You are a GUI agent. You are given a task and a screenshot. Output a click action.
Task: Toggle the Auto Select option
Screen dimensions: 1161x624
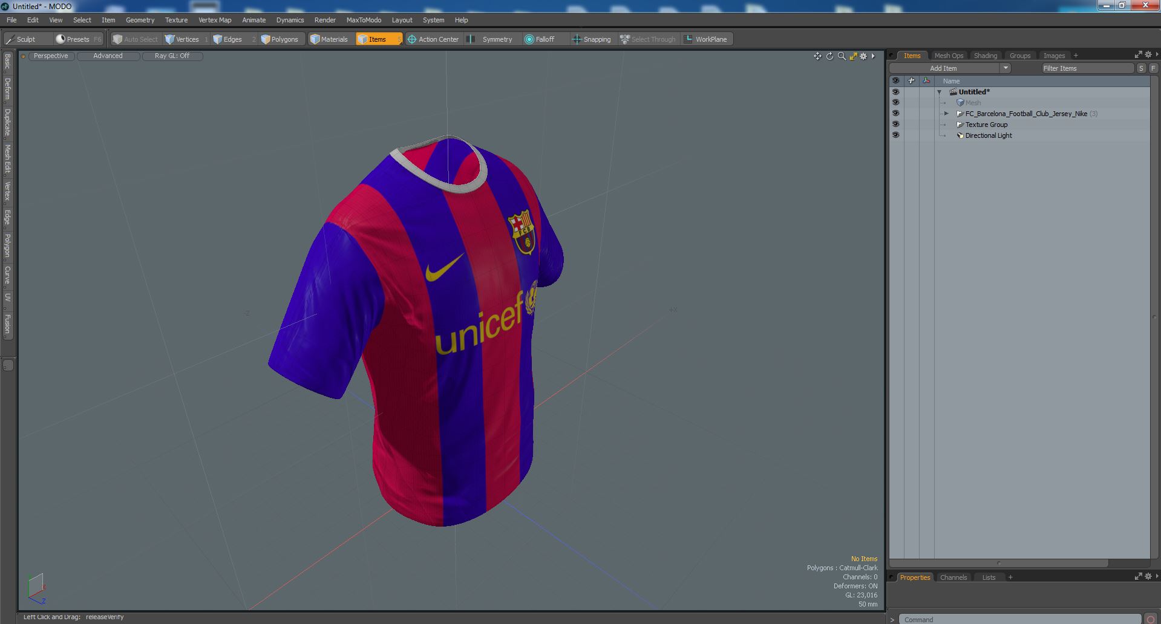tap(136, 39)
